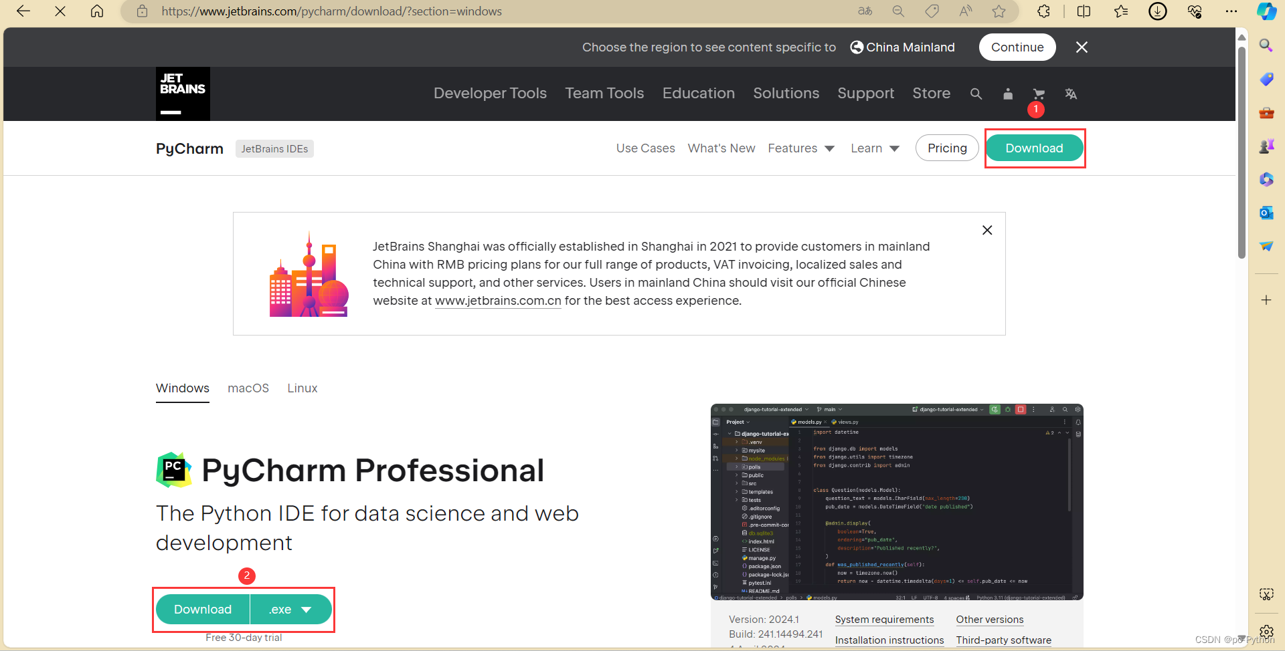Click the zoom out magnifier icon
Screen dimensions: 1285x651
pyautogui.click(x=898, y=11)
